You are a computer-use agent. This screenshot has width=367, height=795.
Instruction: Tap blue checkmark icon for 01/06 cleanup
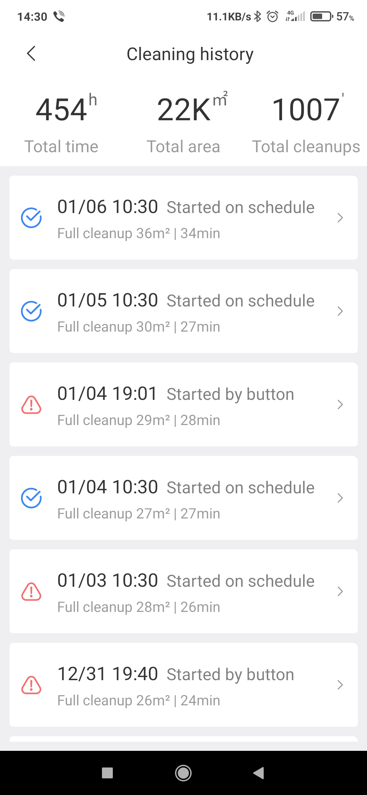point(31,217)
